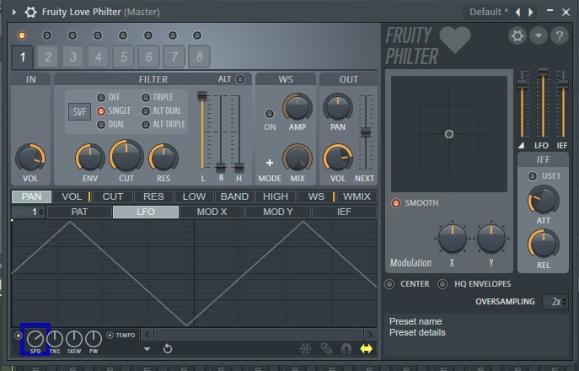
Task: Enable filter unit 5 LED
Action: coord(123,35)
